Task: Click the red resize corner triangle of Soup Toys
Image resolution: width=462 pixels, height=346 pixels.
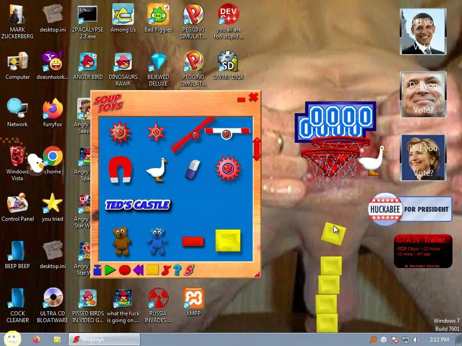Action: 257,274
